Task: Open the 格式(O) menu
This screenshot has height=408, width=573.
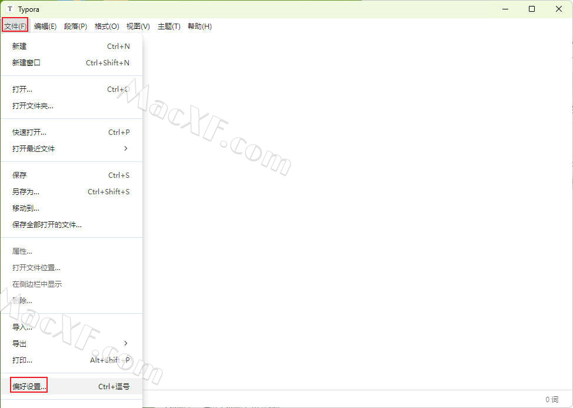Action: [x=106, y=26]
